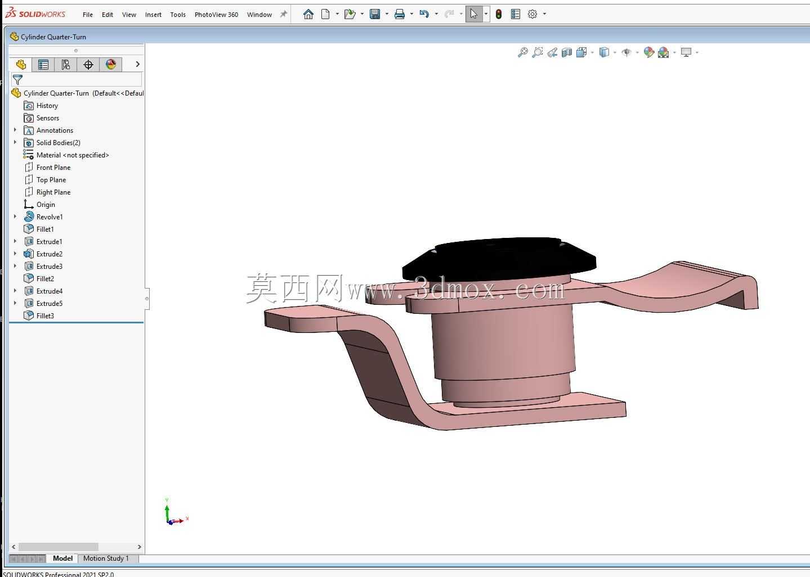Expand the Annotations folder

(15, 130)
